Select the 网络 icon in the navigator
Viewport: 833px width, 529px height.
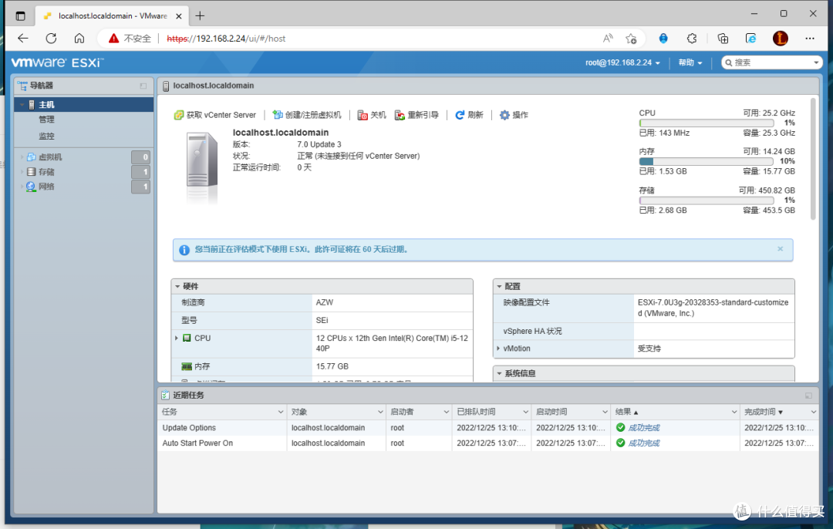29,186
